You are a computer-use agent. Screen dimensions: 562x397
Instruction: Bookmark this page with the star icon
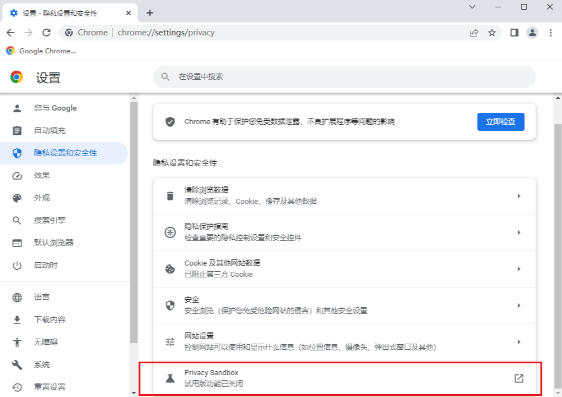tap(492, 33)
